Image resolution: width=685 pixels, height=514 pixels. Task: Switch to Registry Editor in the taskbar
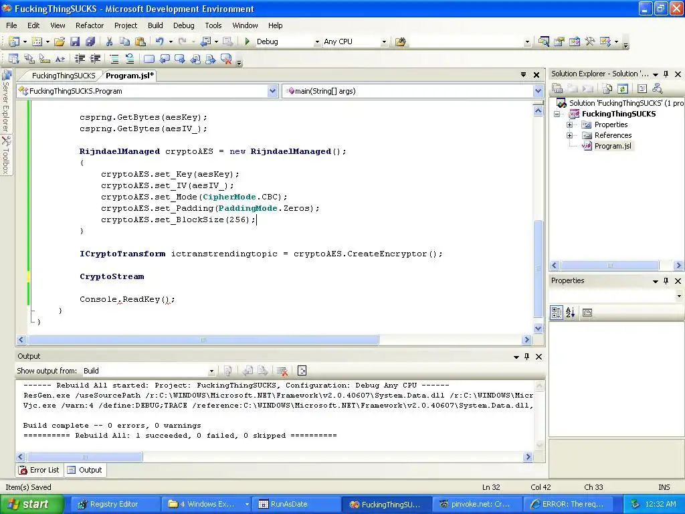pos(114,504)
